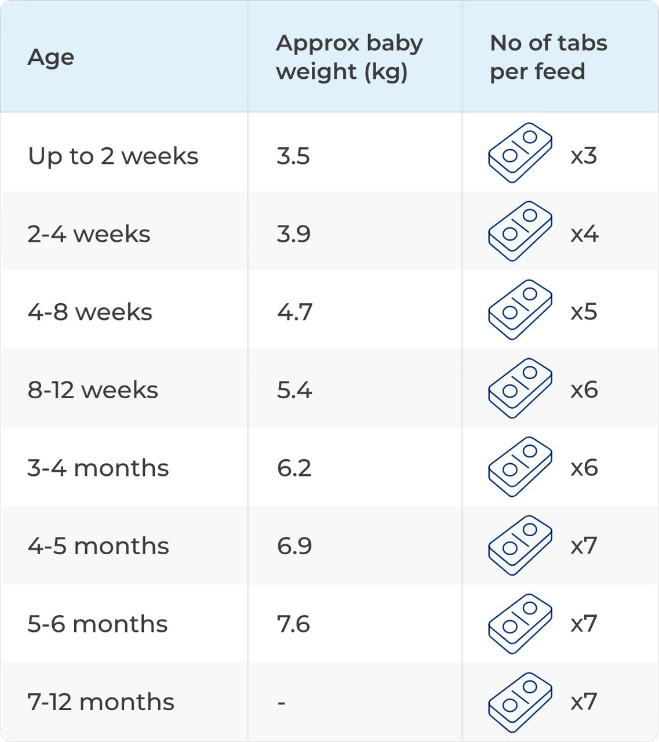The width and height of the screenshot is (659, 742).
Task: Click the No of tabs per feed header
Action: tap(548, 57)
